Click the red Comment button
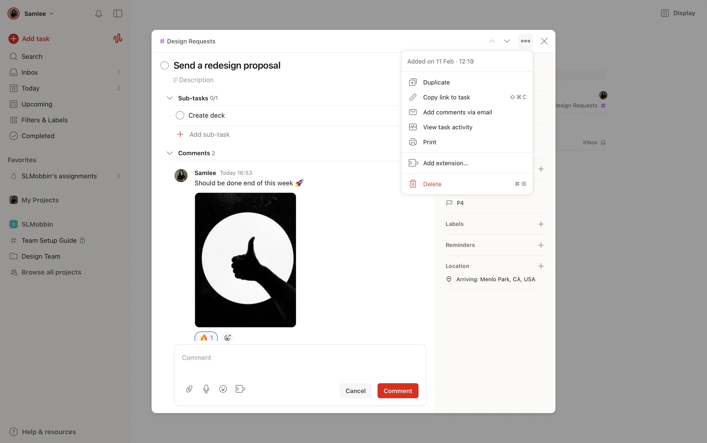 click(x=398, y=391)
